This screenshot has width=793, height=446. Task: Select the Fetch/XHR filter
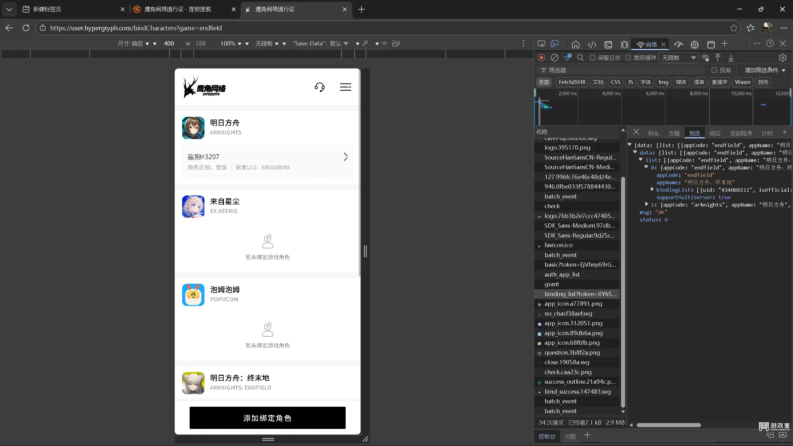point(572,82)
